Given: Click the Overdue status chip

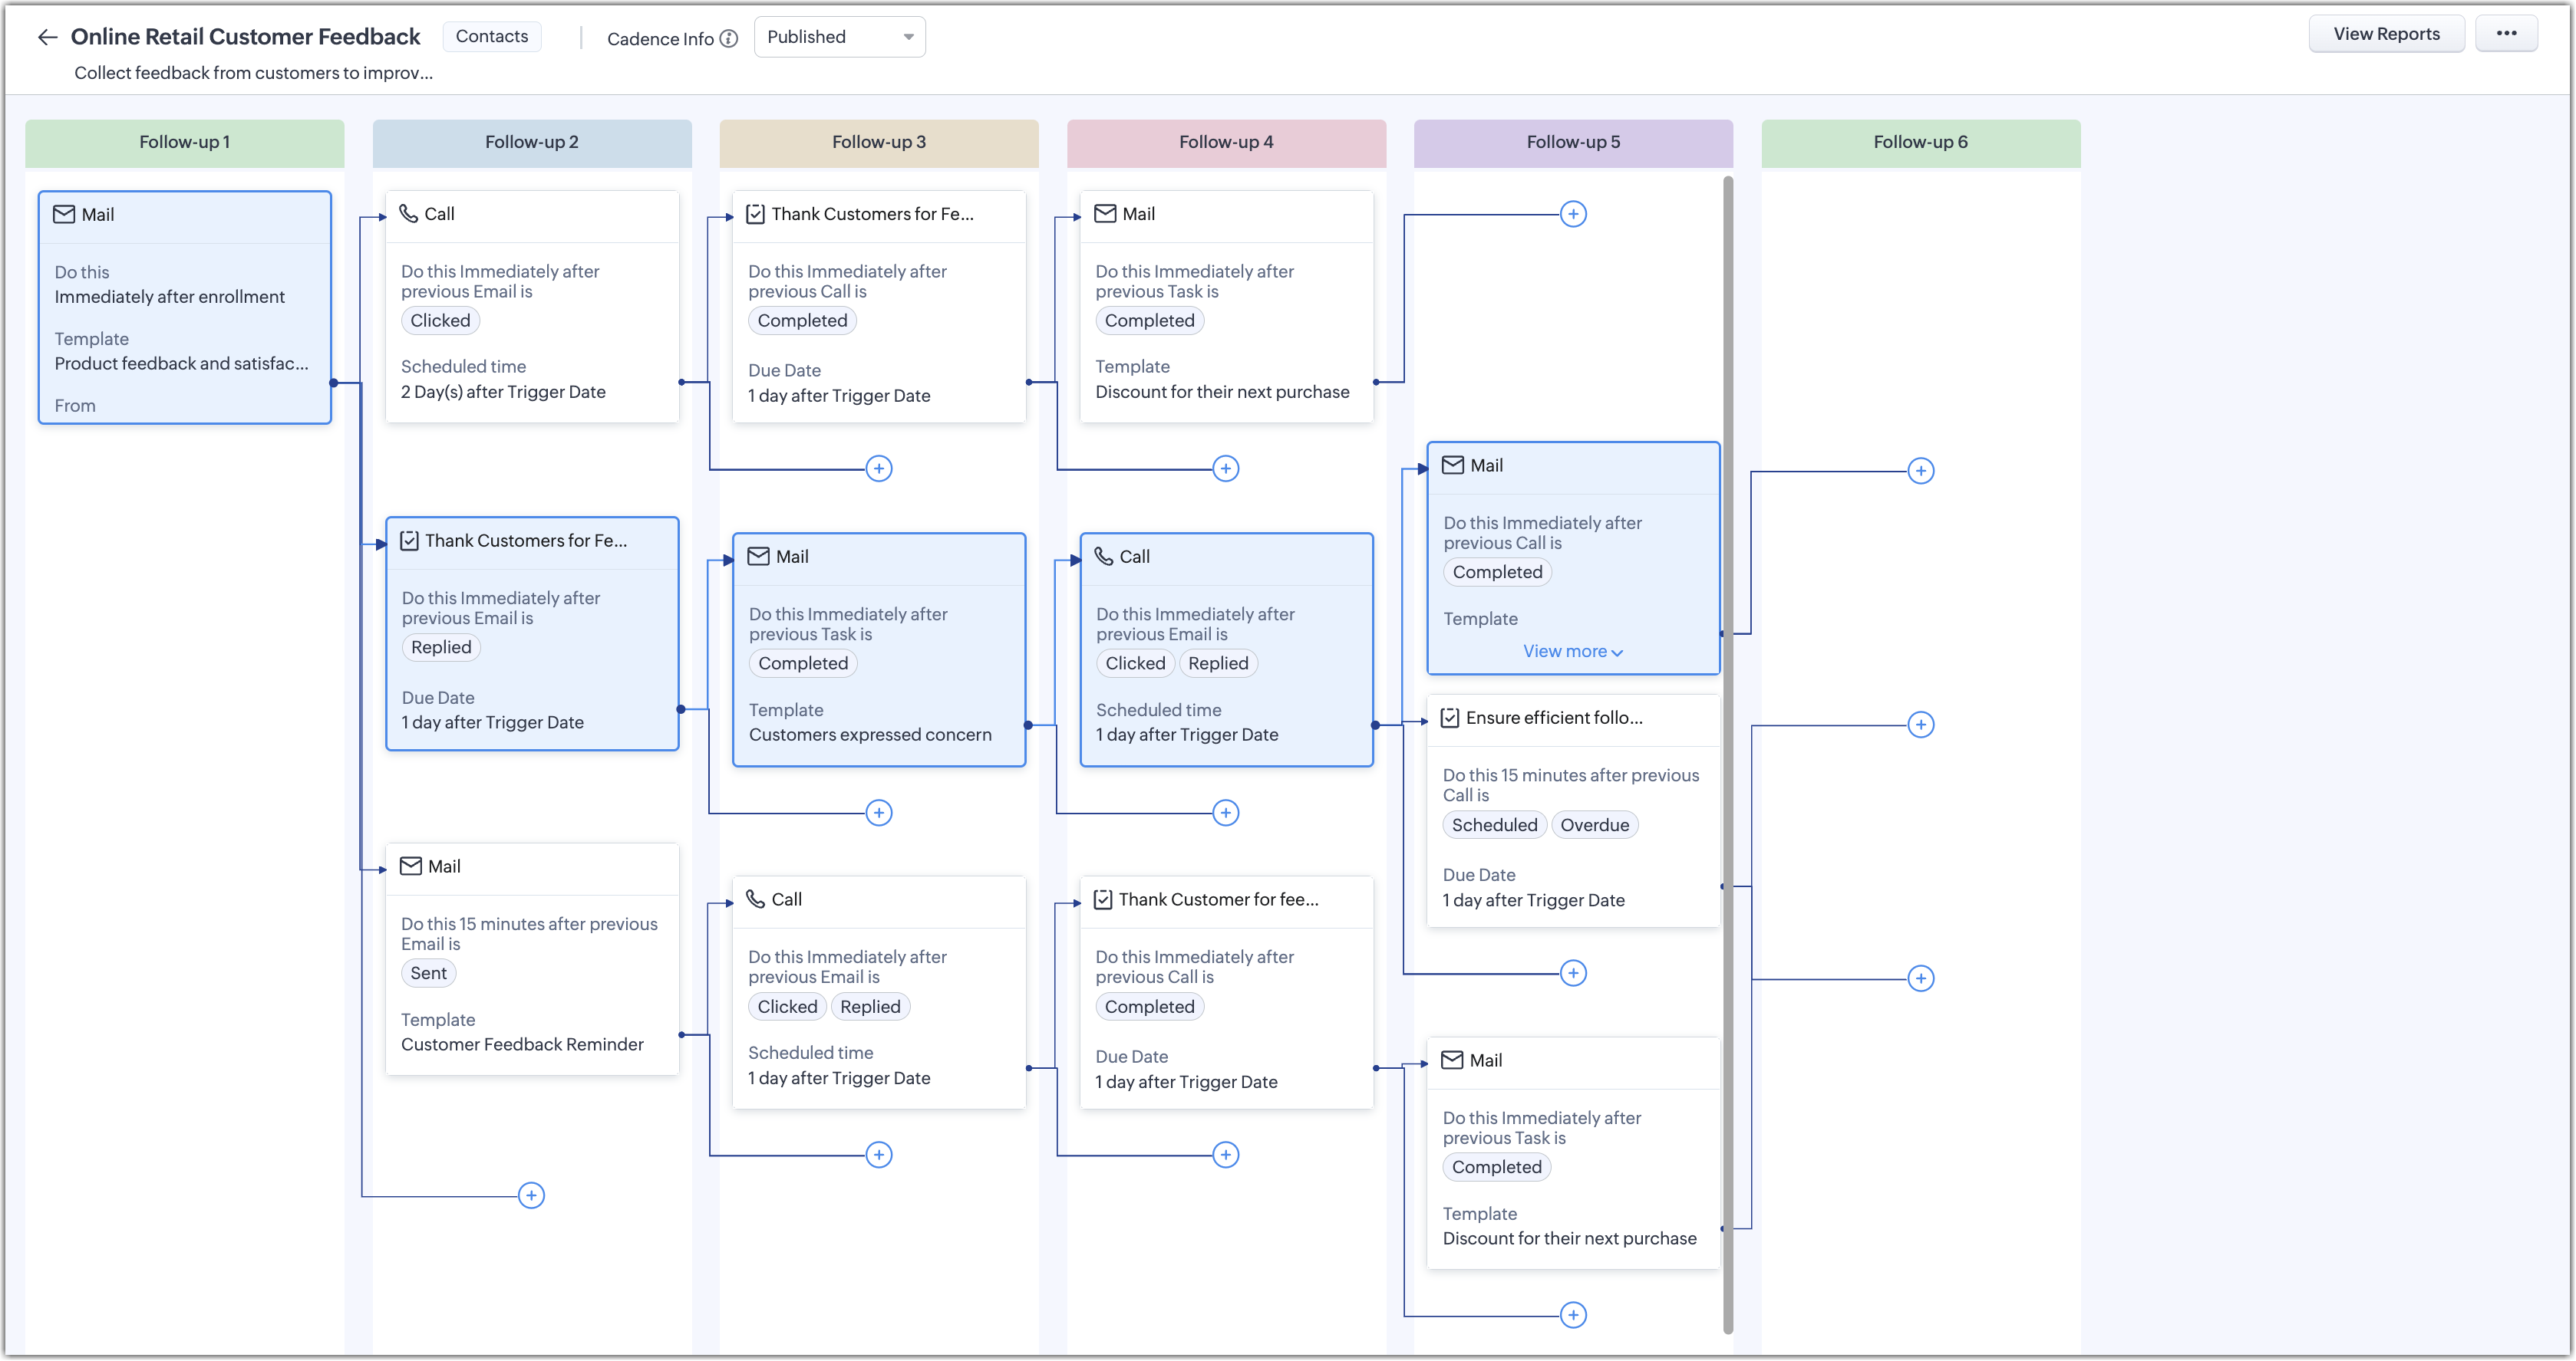Looking at the screenshot, I should click(1594, 825).
